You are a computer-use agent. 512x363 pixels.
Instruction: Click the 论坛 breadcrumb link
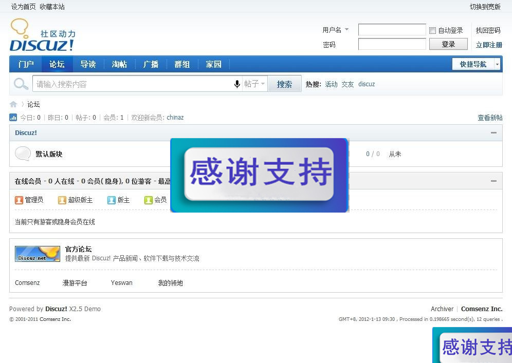tap(33, 104)
